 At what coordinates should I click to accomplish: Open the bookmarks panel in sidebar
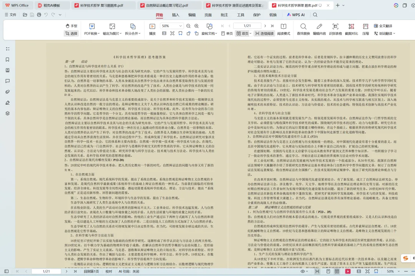[7, 59]
